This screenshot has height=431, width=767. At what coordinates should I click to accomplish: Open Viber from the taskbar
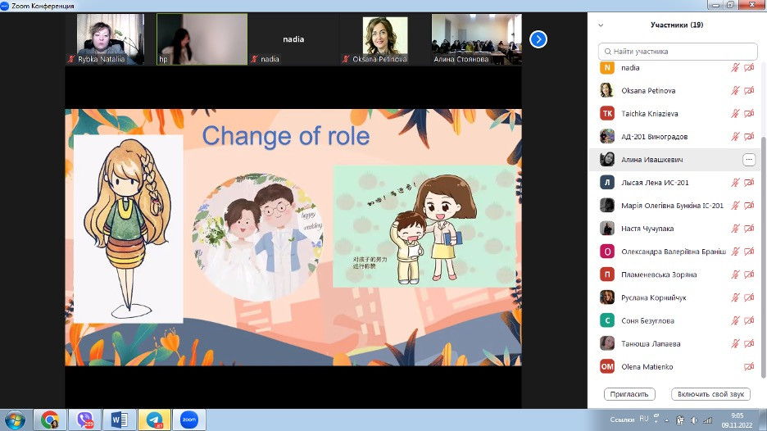(84, 420)
